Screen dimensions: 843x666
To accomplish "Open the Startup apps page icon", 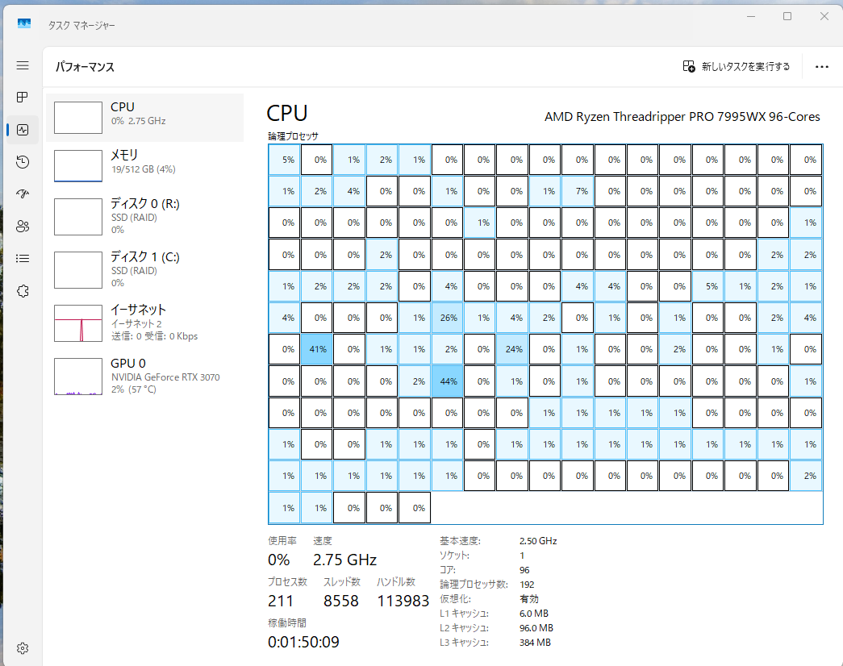I will pos(23,194).
